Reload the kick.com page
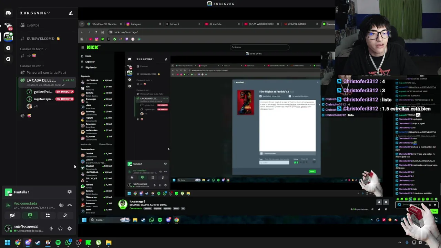441x248 pixels. [x=96, y=32]
